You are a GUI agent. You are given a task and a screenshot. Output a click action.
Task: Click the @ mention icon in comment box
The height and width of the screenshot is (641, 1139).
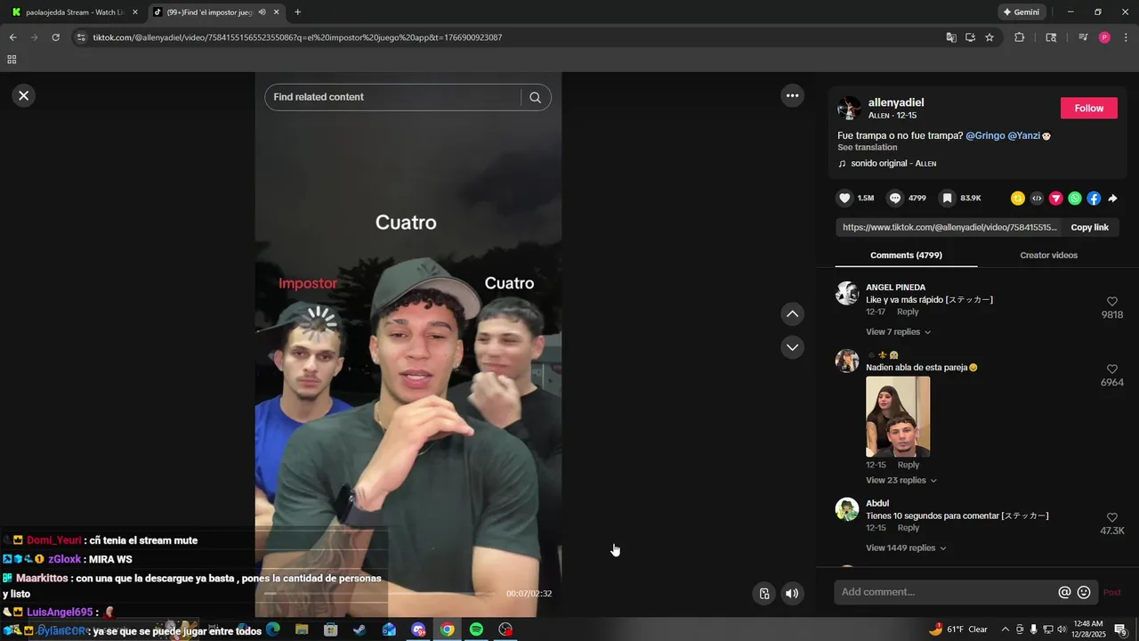coord(1064,592)
